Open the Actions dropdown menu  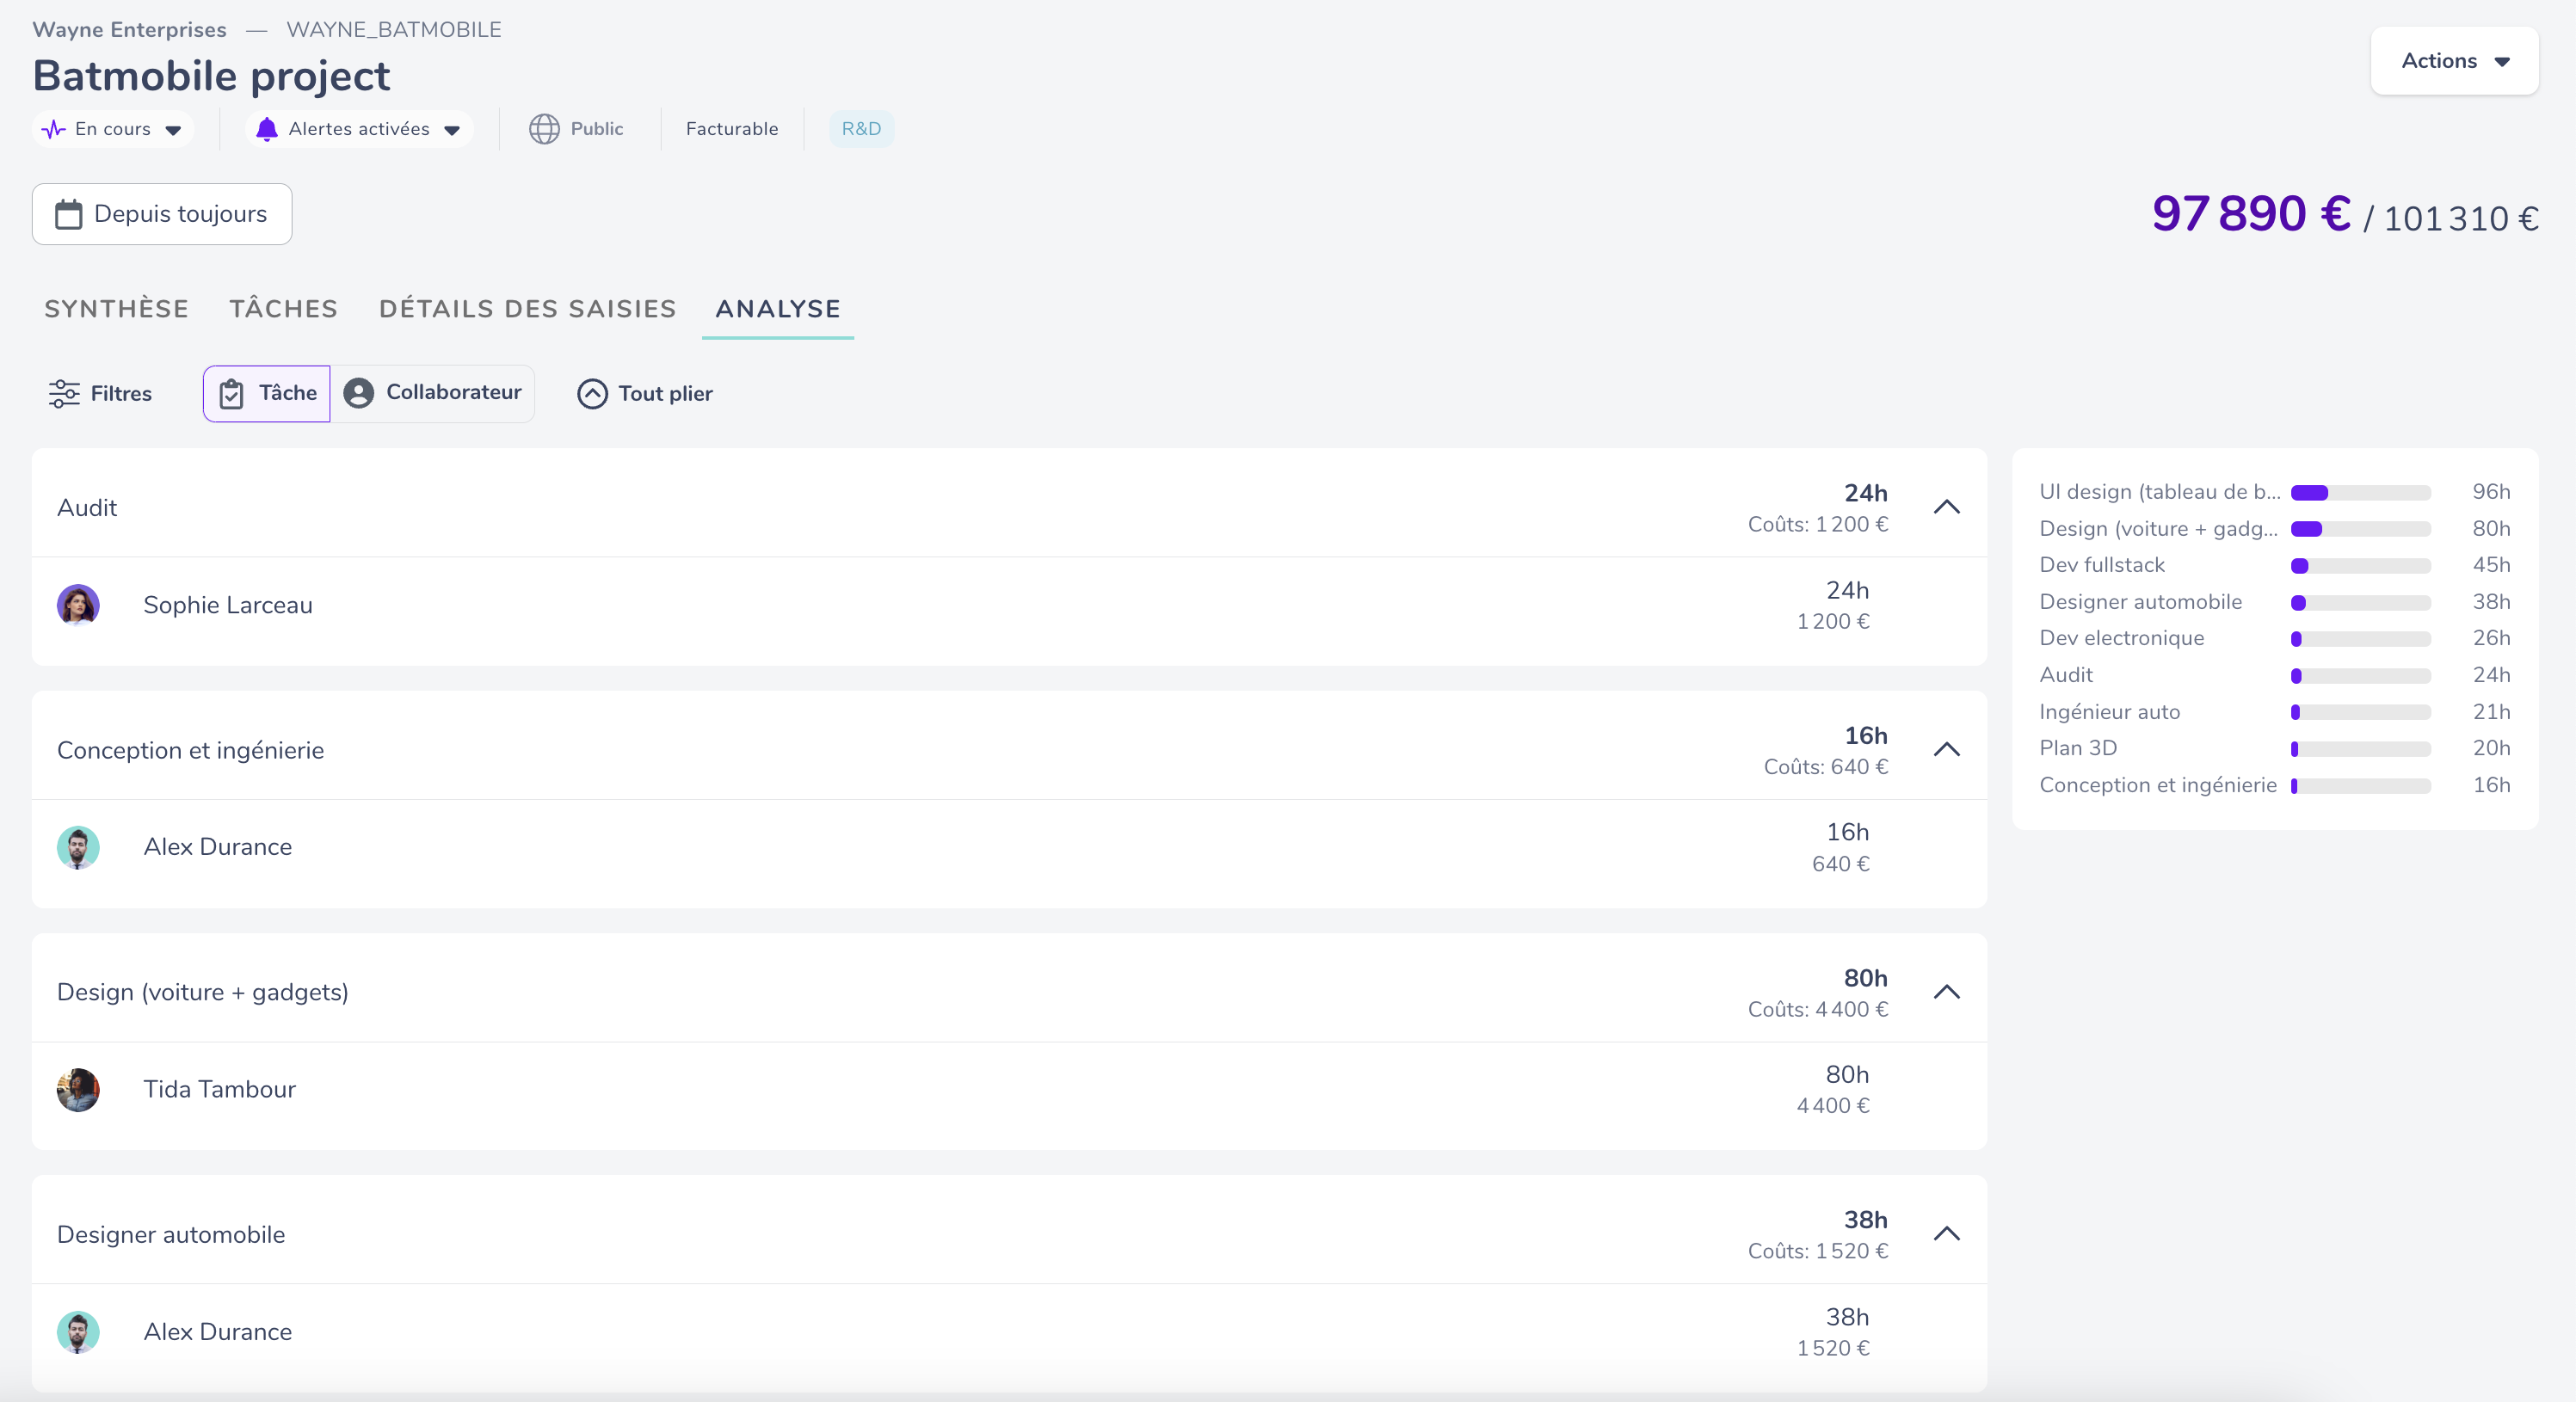point(2454,61)
